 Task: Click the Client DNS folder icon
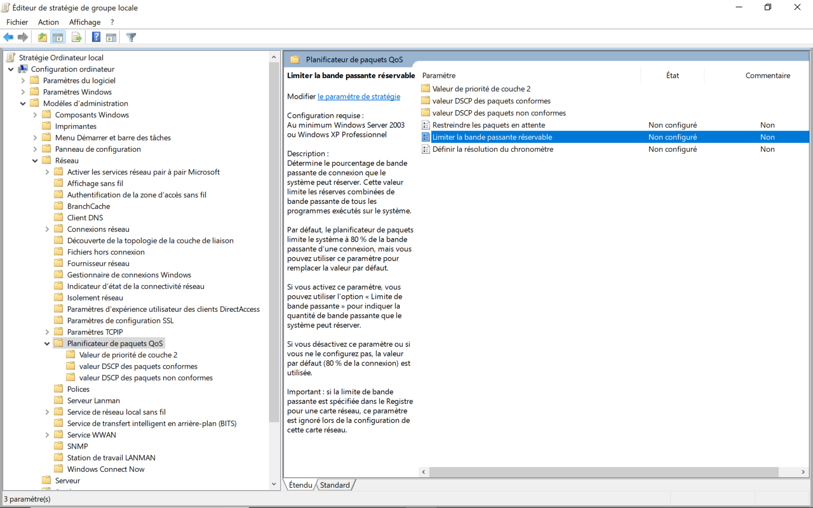coord(59,217)
